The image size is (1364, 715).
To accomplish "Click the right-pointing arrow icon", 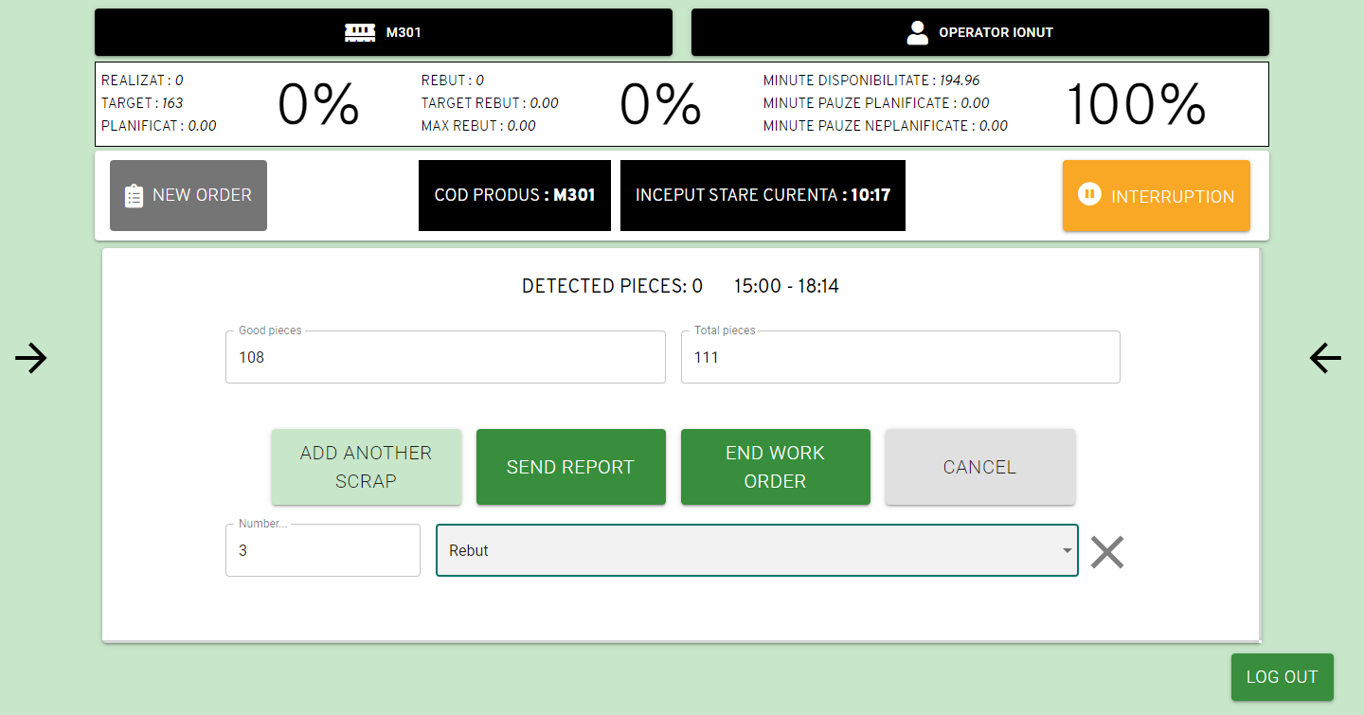I will coord(31,358).
